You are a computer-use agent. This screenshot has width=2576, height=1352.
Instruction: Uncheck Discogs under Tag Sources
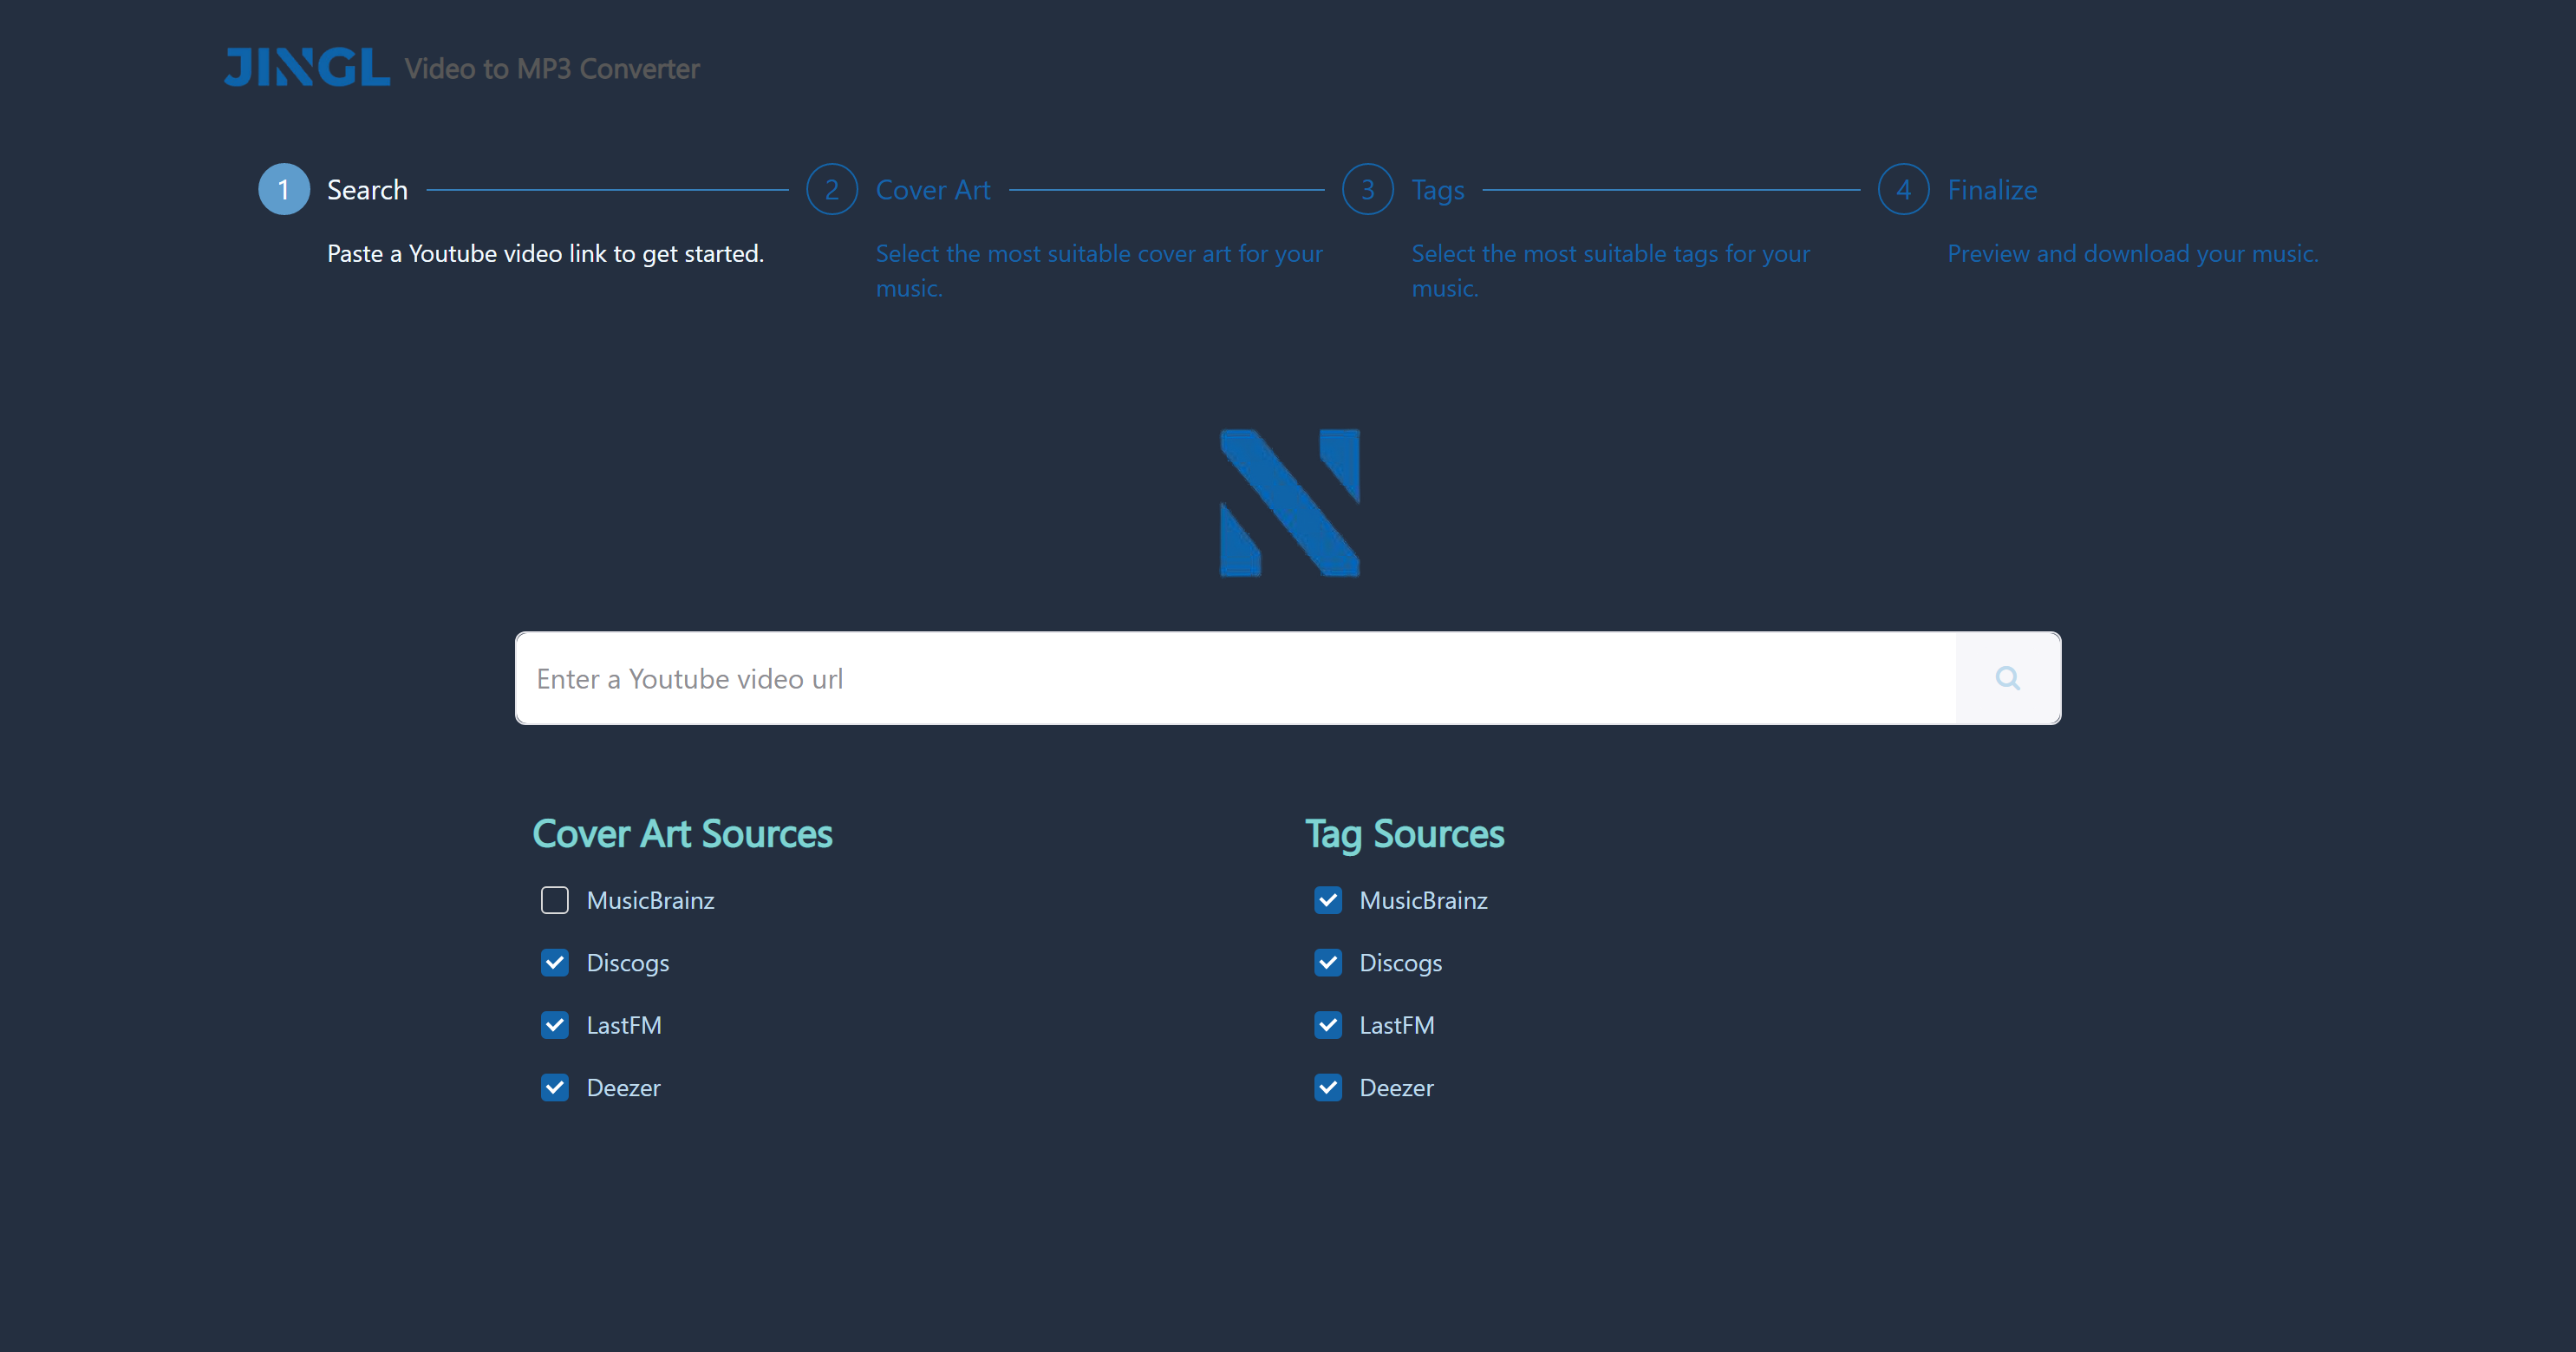(x=1328, y=962)
